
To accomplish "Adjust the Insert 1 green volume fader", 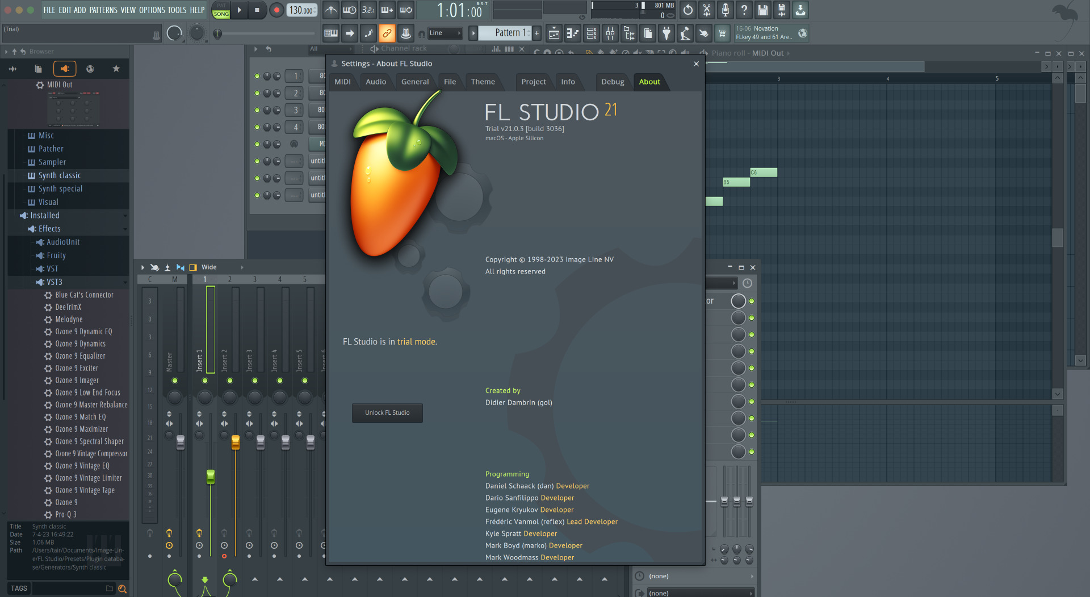I will [211, 477].
